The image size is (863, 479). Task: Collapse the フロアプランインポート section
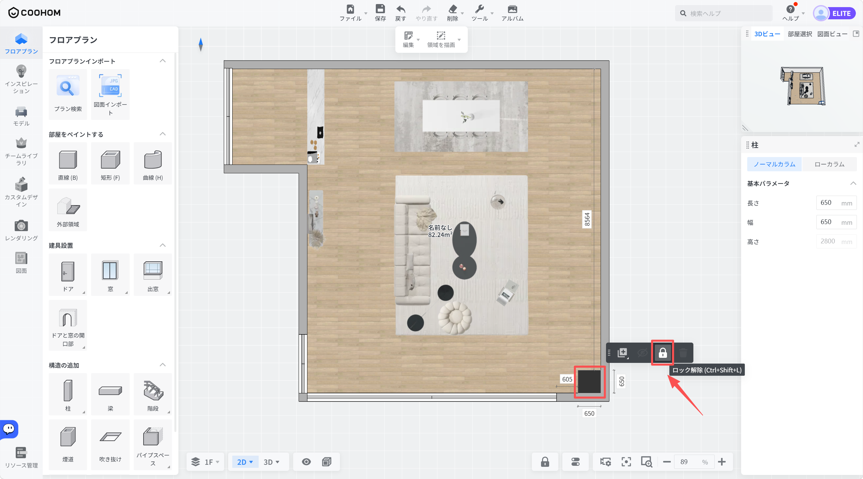coord(163,61)
